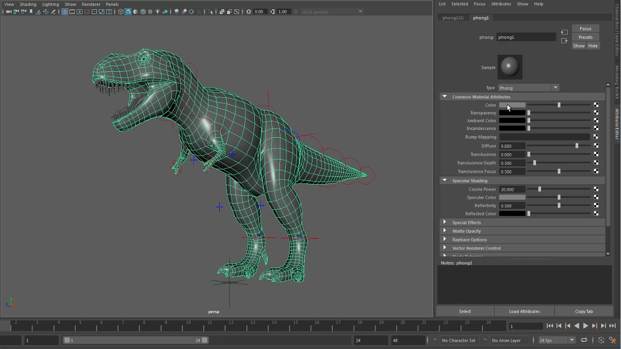This screenshot has height=349, width=621.
Task: Click the go to output connection icon
Action: (564, 41)
